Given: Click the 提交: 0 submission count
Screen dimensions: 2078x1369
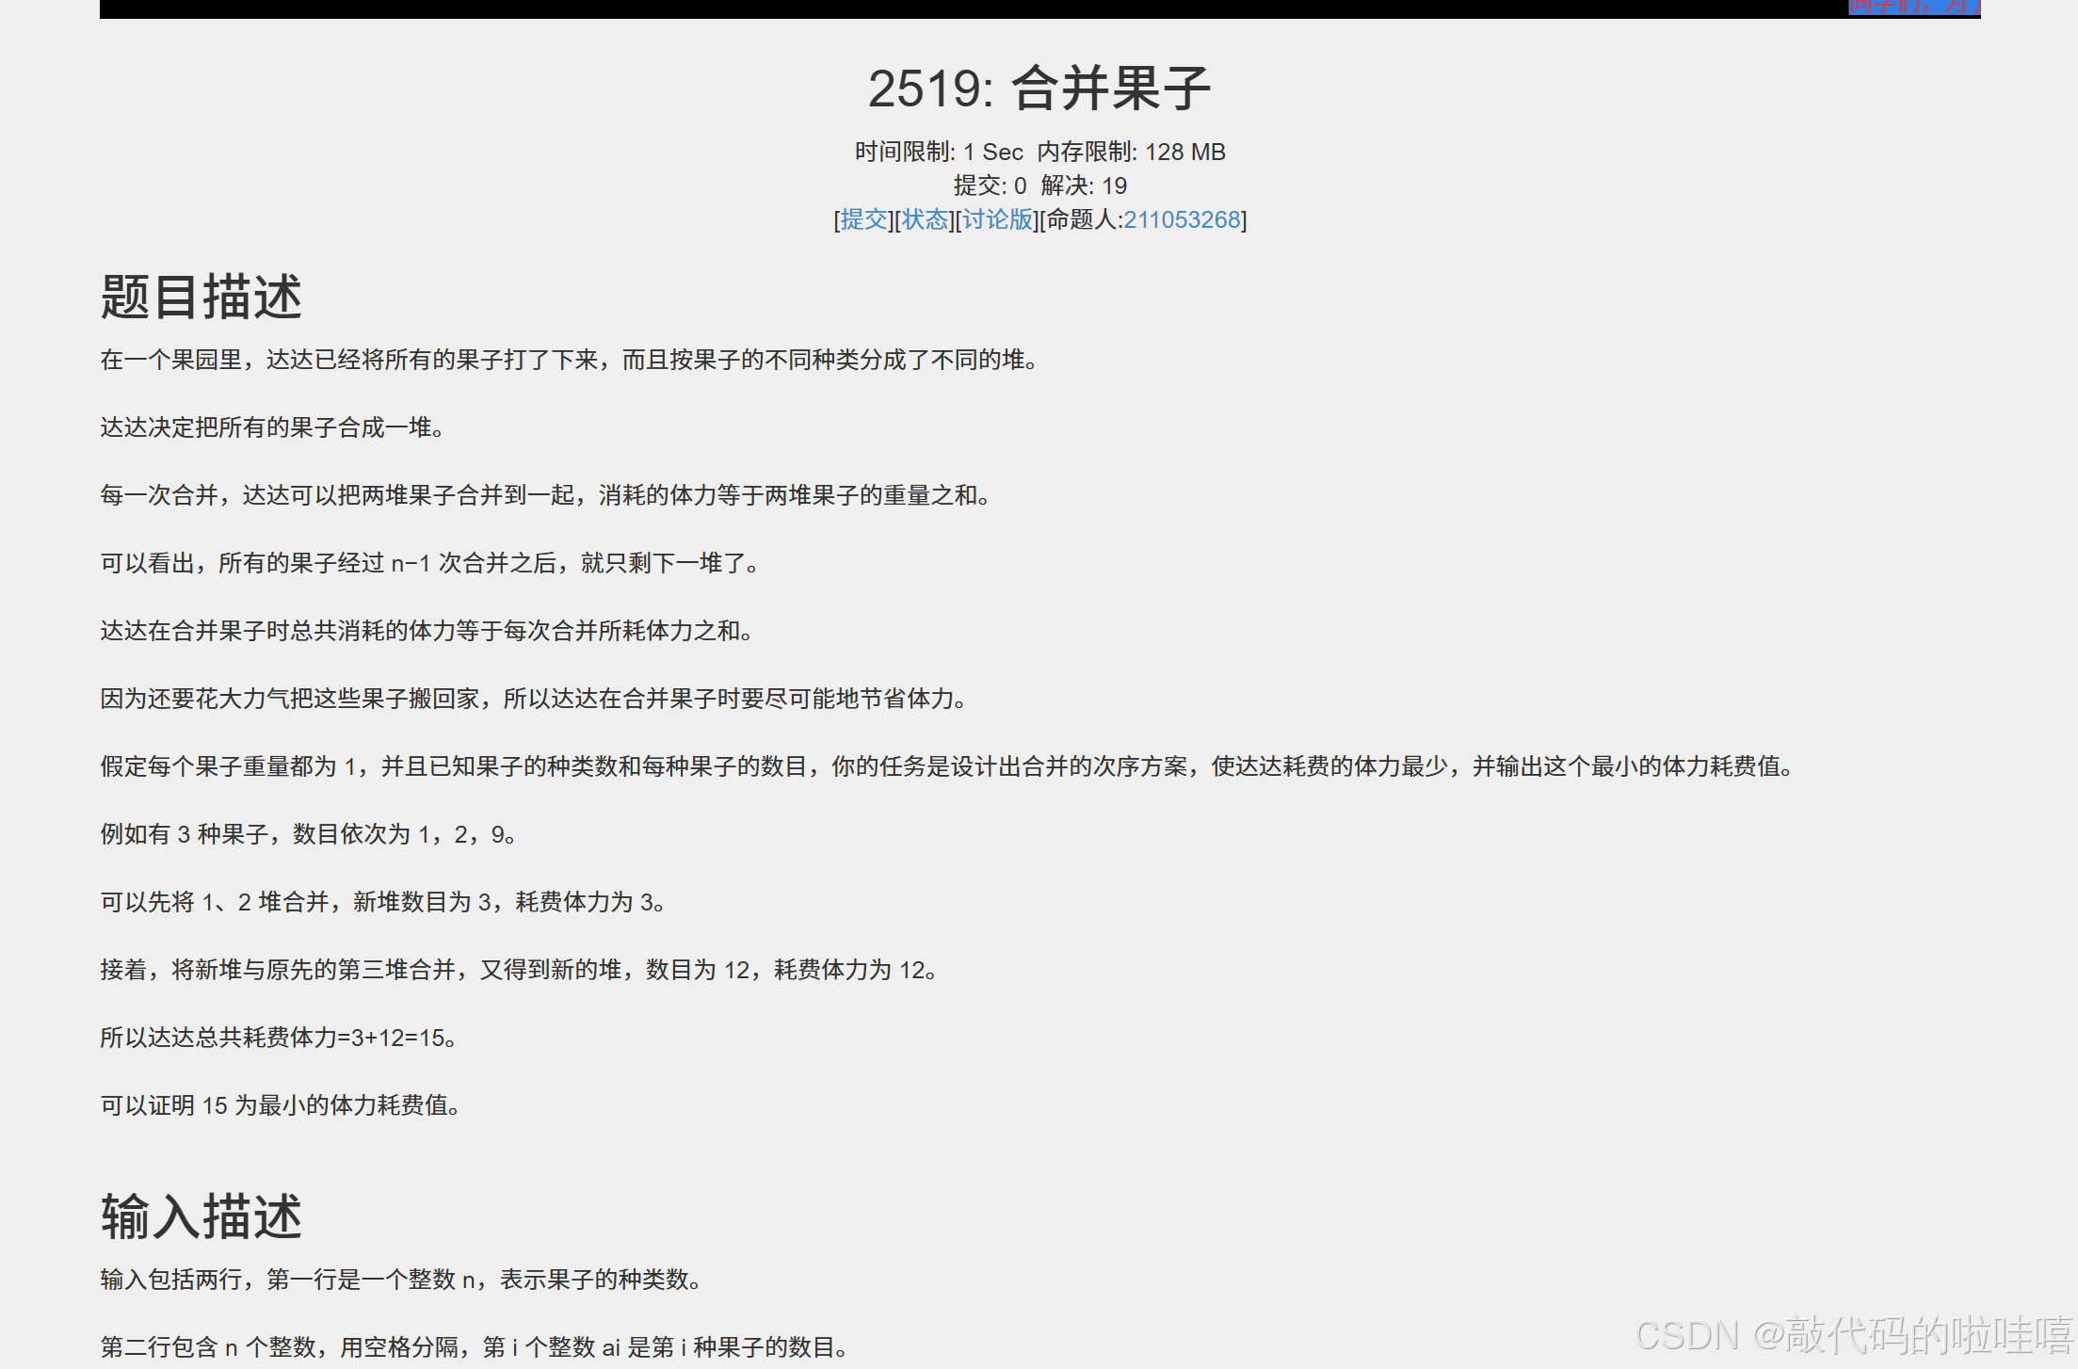Looking at the screenshot, I should click(990, 185).
